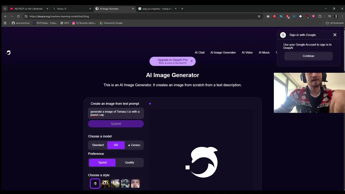The height and width of the screenshot is (194, 345).
Task: Switch to the Home / X tab
Action: (72, 9)
